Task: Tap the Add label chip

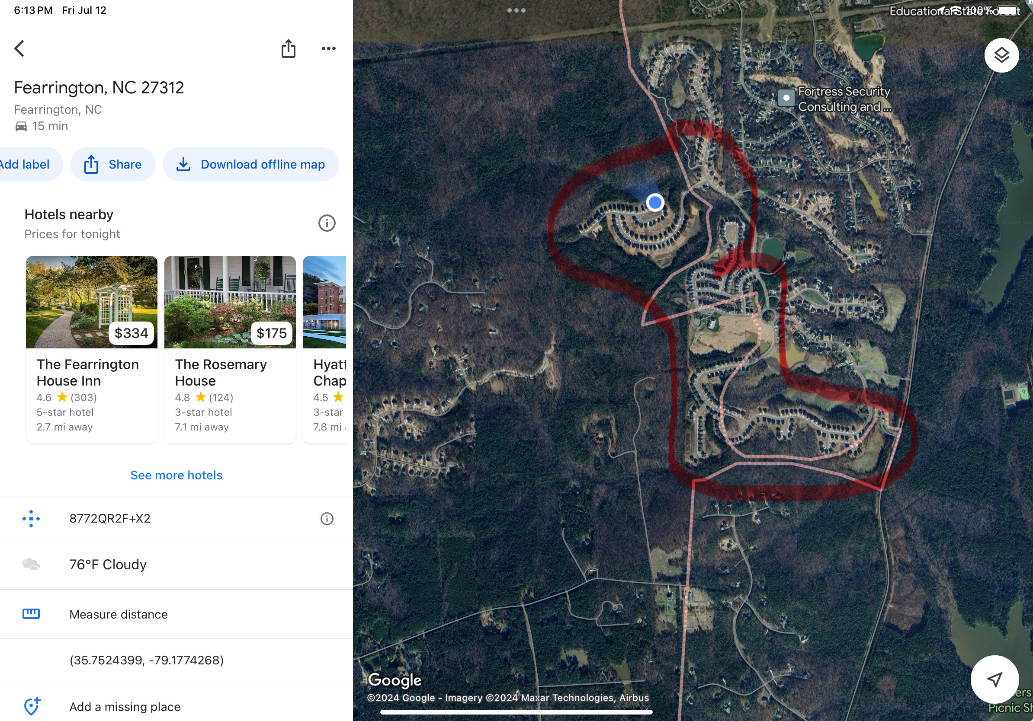Action: [x=28, y=165]
